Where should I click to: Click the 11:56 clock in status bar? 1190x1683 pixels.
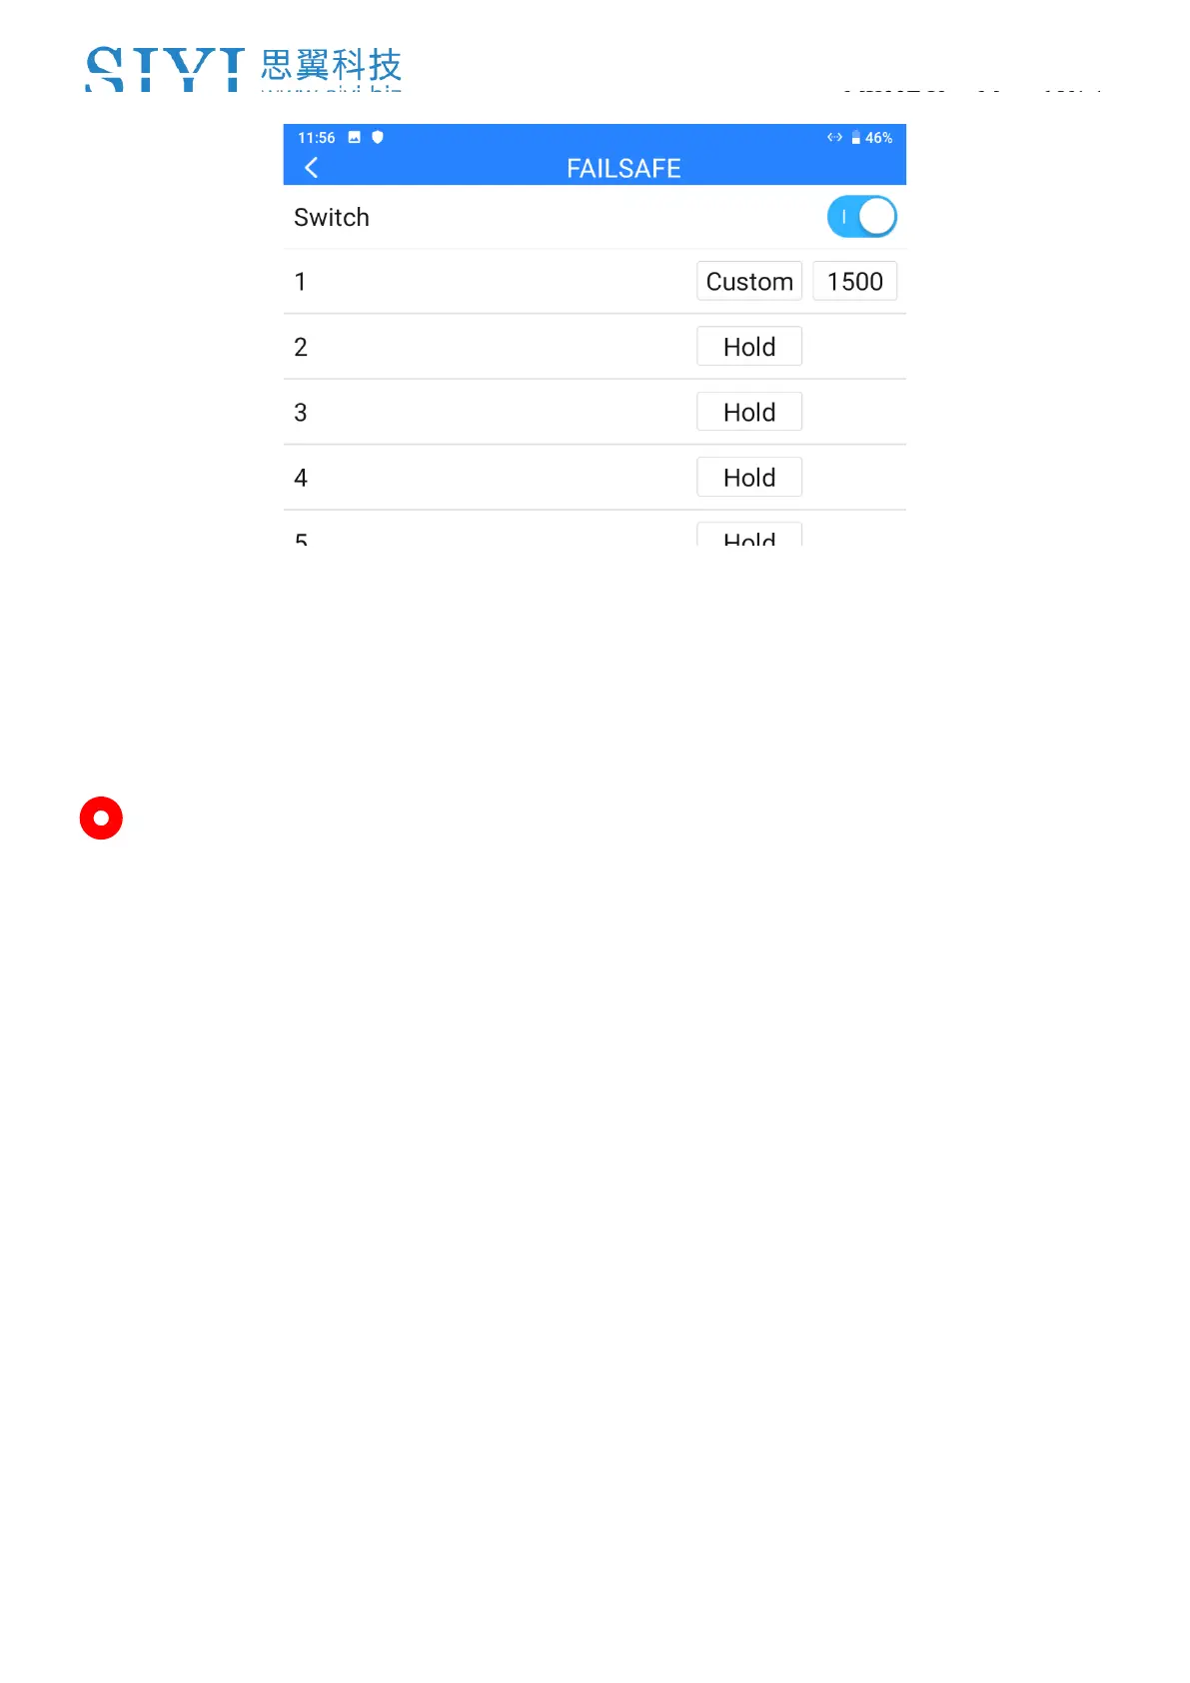click(x=317, y=138)
